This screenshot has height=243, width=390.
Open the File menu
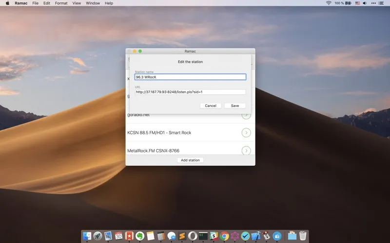pos(35,3)
